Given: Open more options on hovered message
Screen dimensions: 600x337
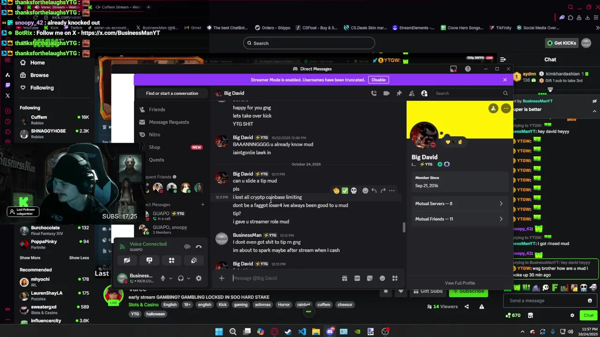Looking at the screenshot, I should pos(392,190).
